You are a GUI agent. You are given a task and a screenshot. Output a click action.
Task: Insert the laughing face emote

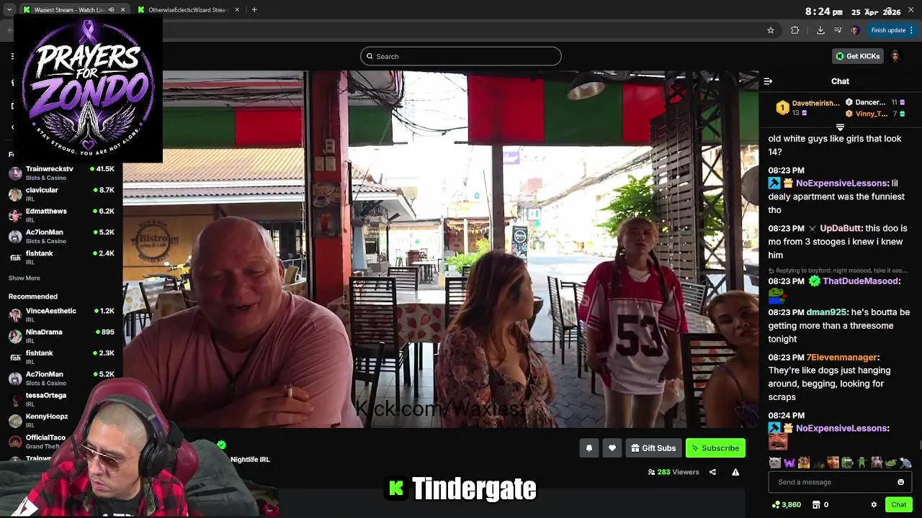(x=833, y=463)
